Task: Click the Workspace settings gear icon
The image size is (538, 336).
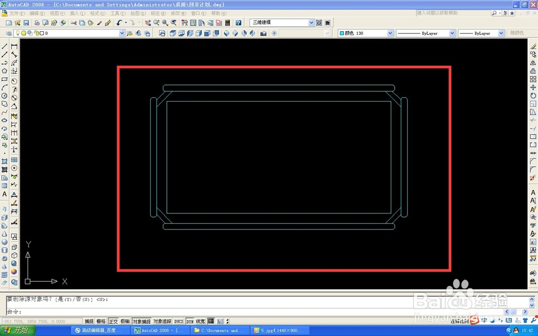Action: pyautogui.click(x=319, y=23)
